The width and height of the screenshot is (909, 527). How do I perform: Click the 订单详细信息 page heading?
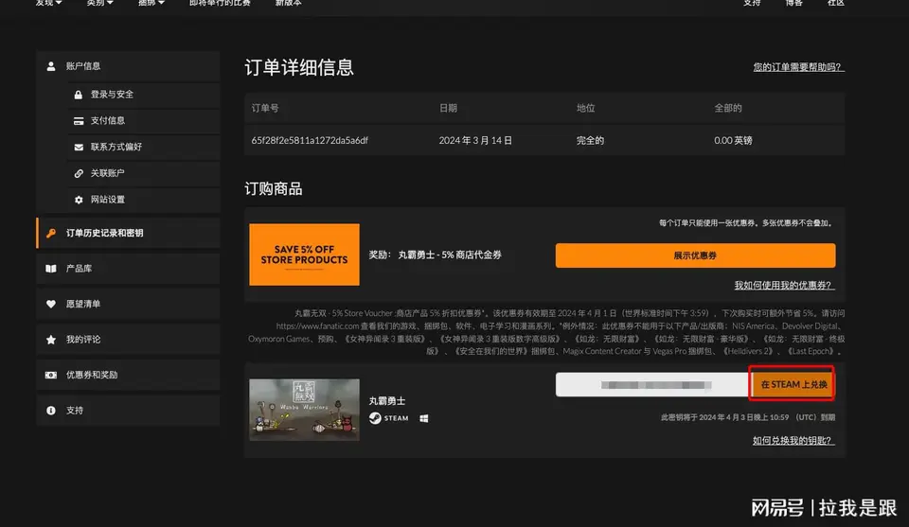click(x=299, y=67)
